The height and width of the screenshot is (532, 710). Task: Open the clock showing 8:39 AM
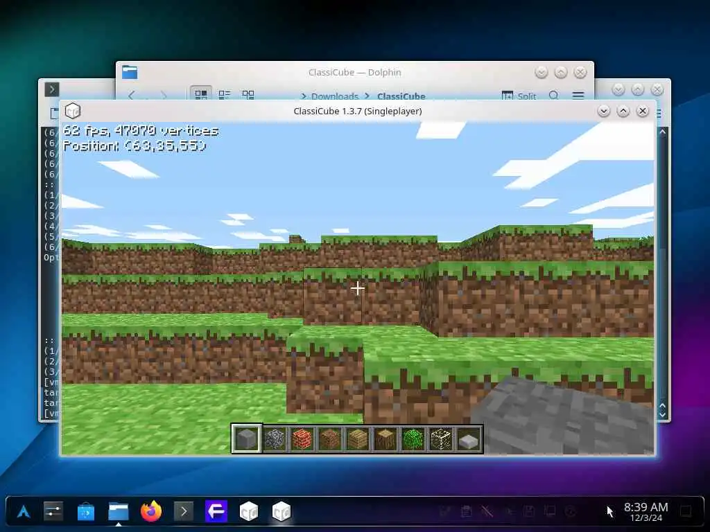646,512
